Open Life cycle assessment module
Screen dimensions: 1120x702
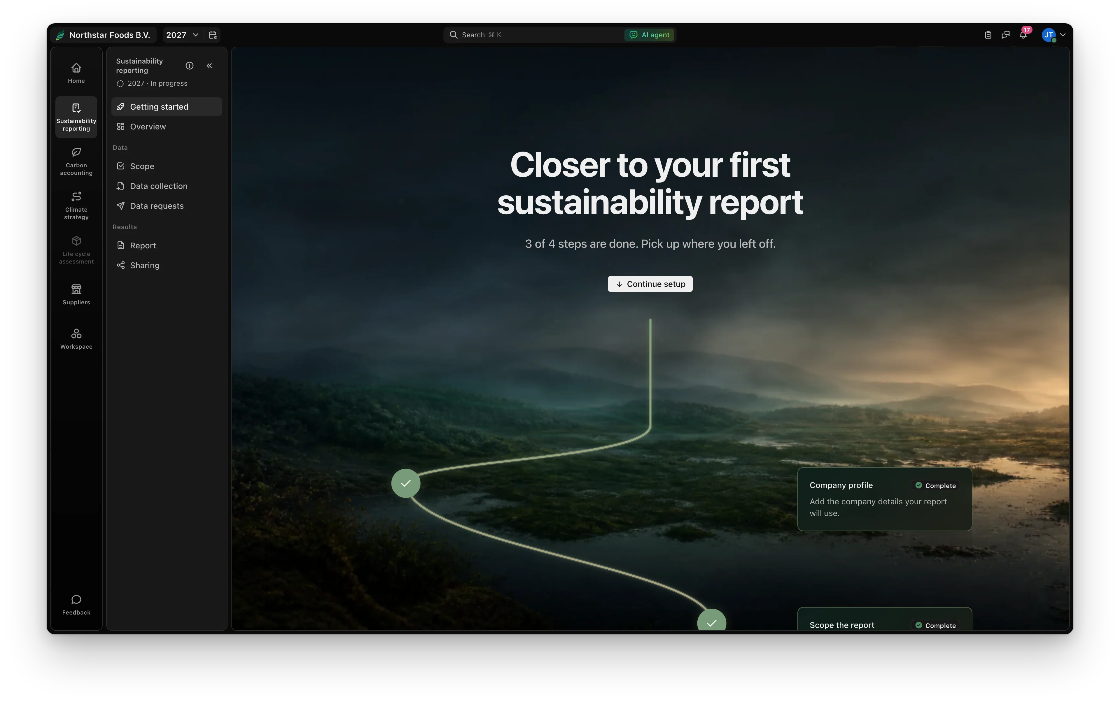click(x=76, y=250)
